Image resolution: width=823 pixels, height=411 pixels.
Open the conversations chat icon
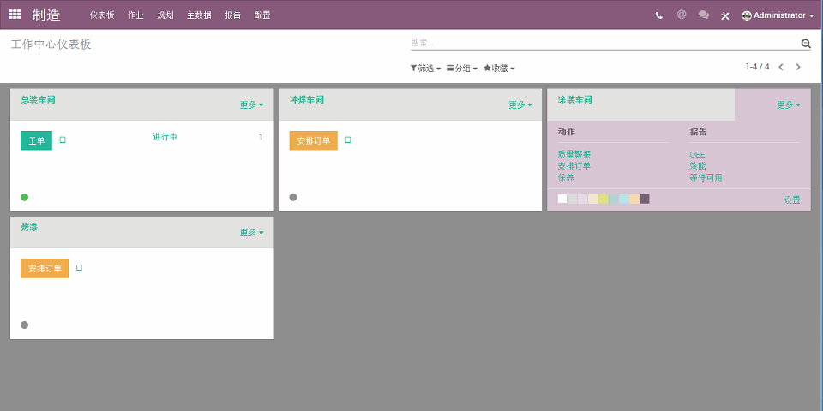[x=703, y=15]
